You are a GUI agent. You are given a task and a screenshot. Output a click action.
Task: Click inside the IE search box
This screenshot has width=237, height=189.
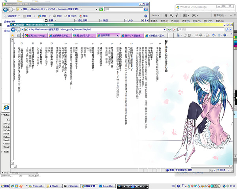tap(201, 30)
